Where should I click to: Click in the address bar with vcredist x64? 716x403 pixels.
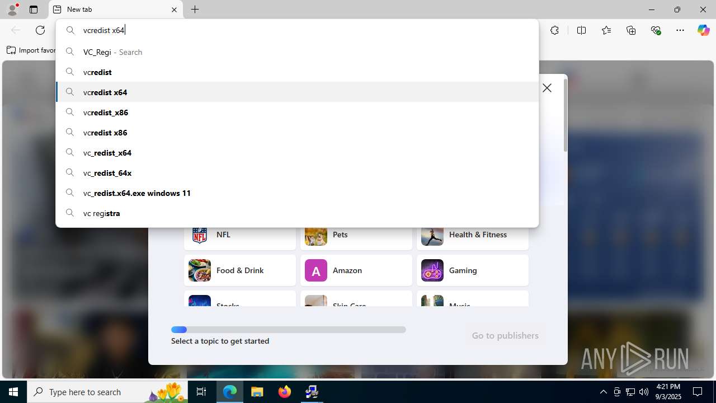tap(297, 30)
